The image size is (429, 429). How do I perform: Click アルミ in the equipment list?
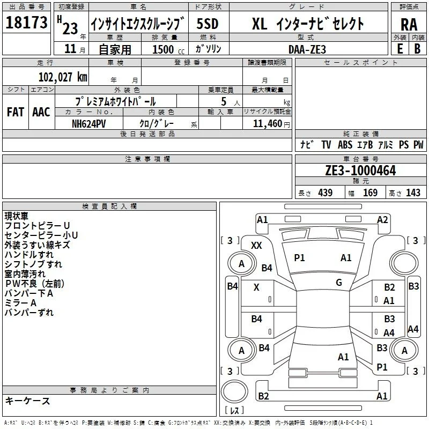pos(386,144)
